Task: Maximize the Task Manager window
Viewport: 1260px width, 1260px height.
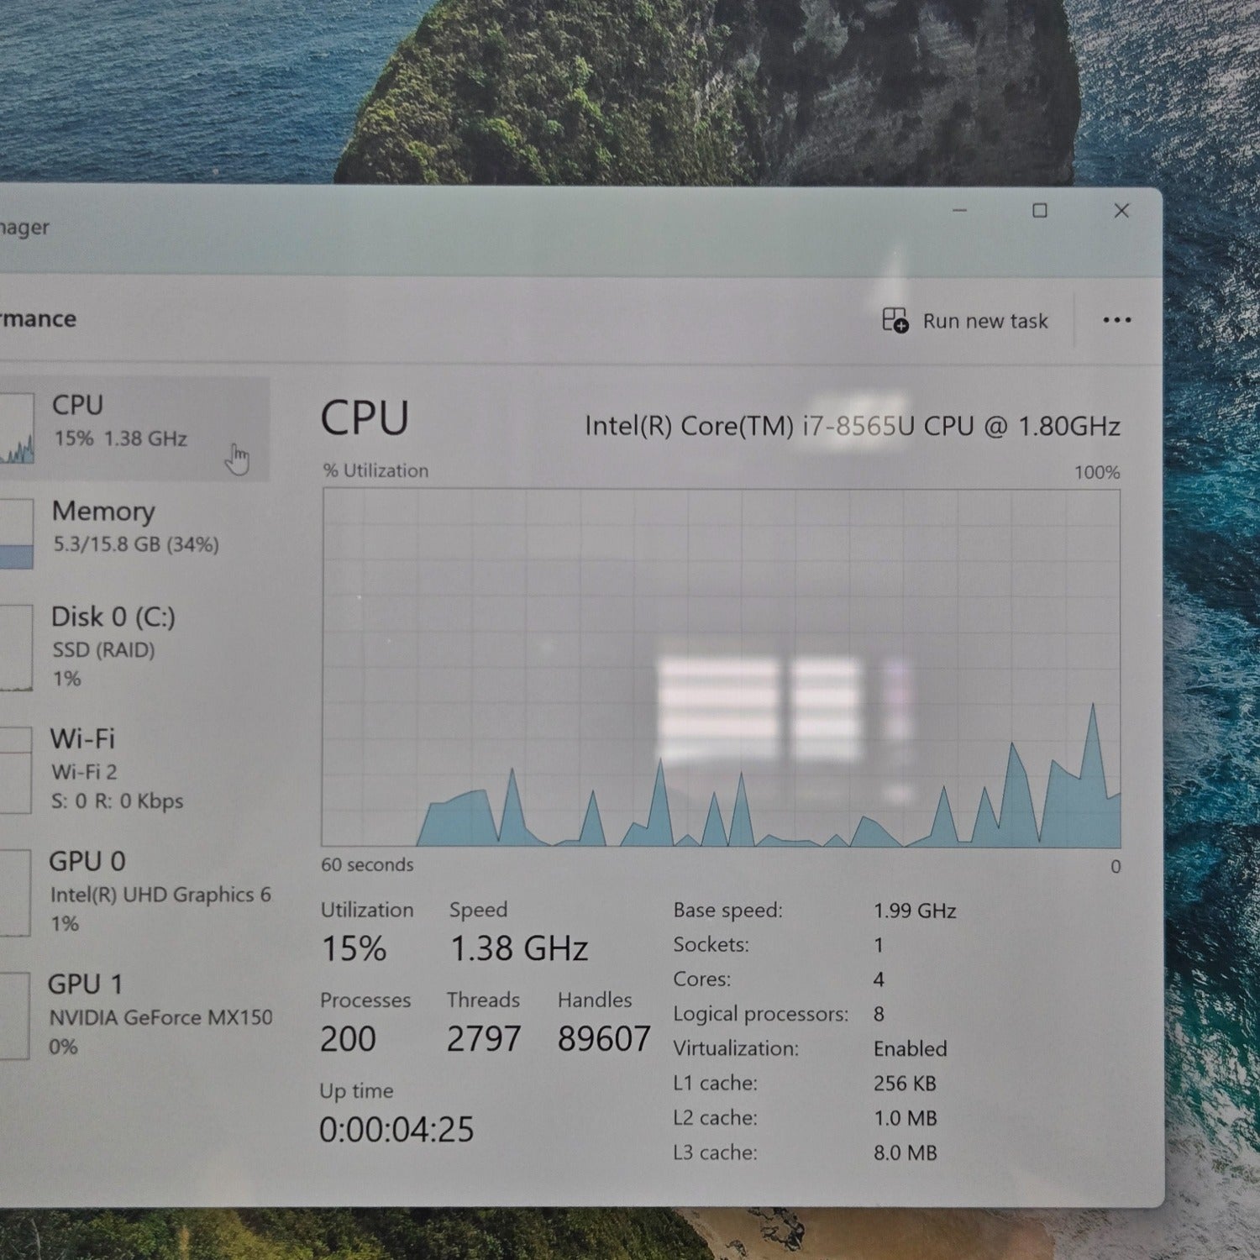Action: tap(1042, 211)
